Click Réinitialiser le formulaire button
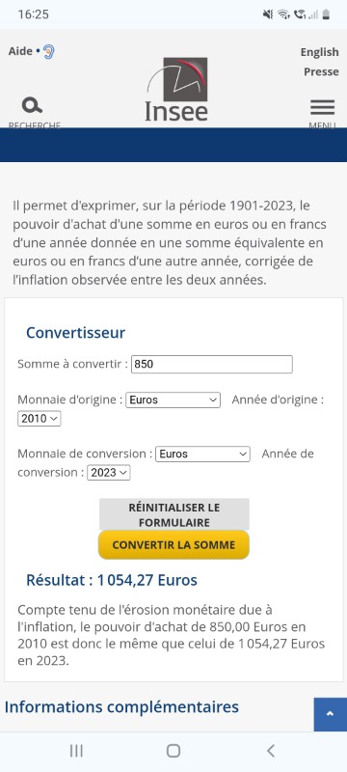 [x=174, y=514]
